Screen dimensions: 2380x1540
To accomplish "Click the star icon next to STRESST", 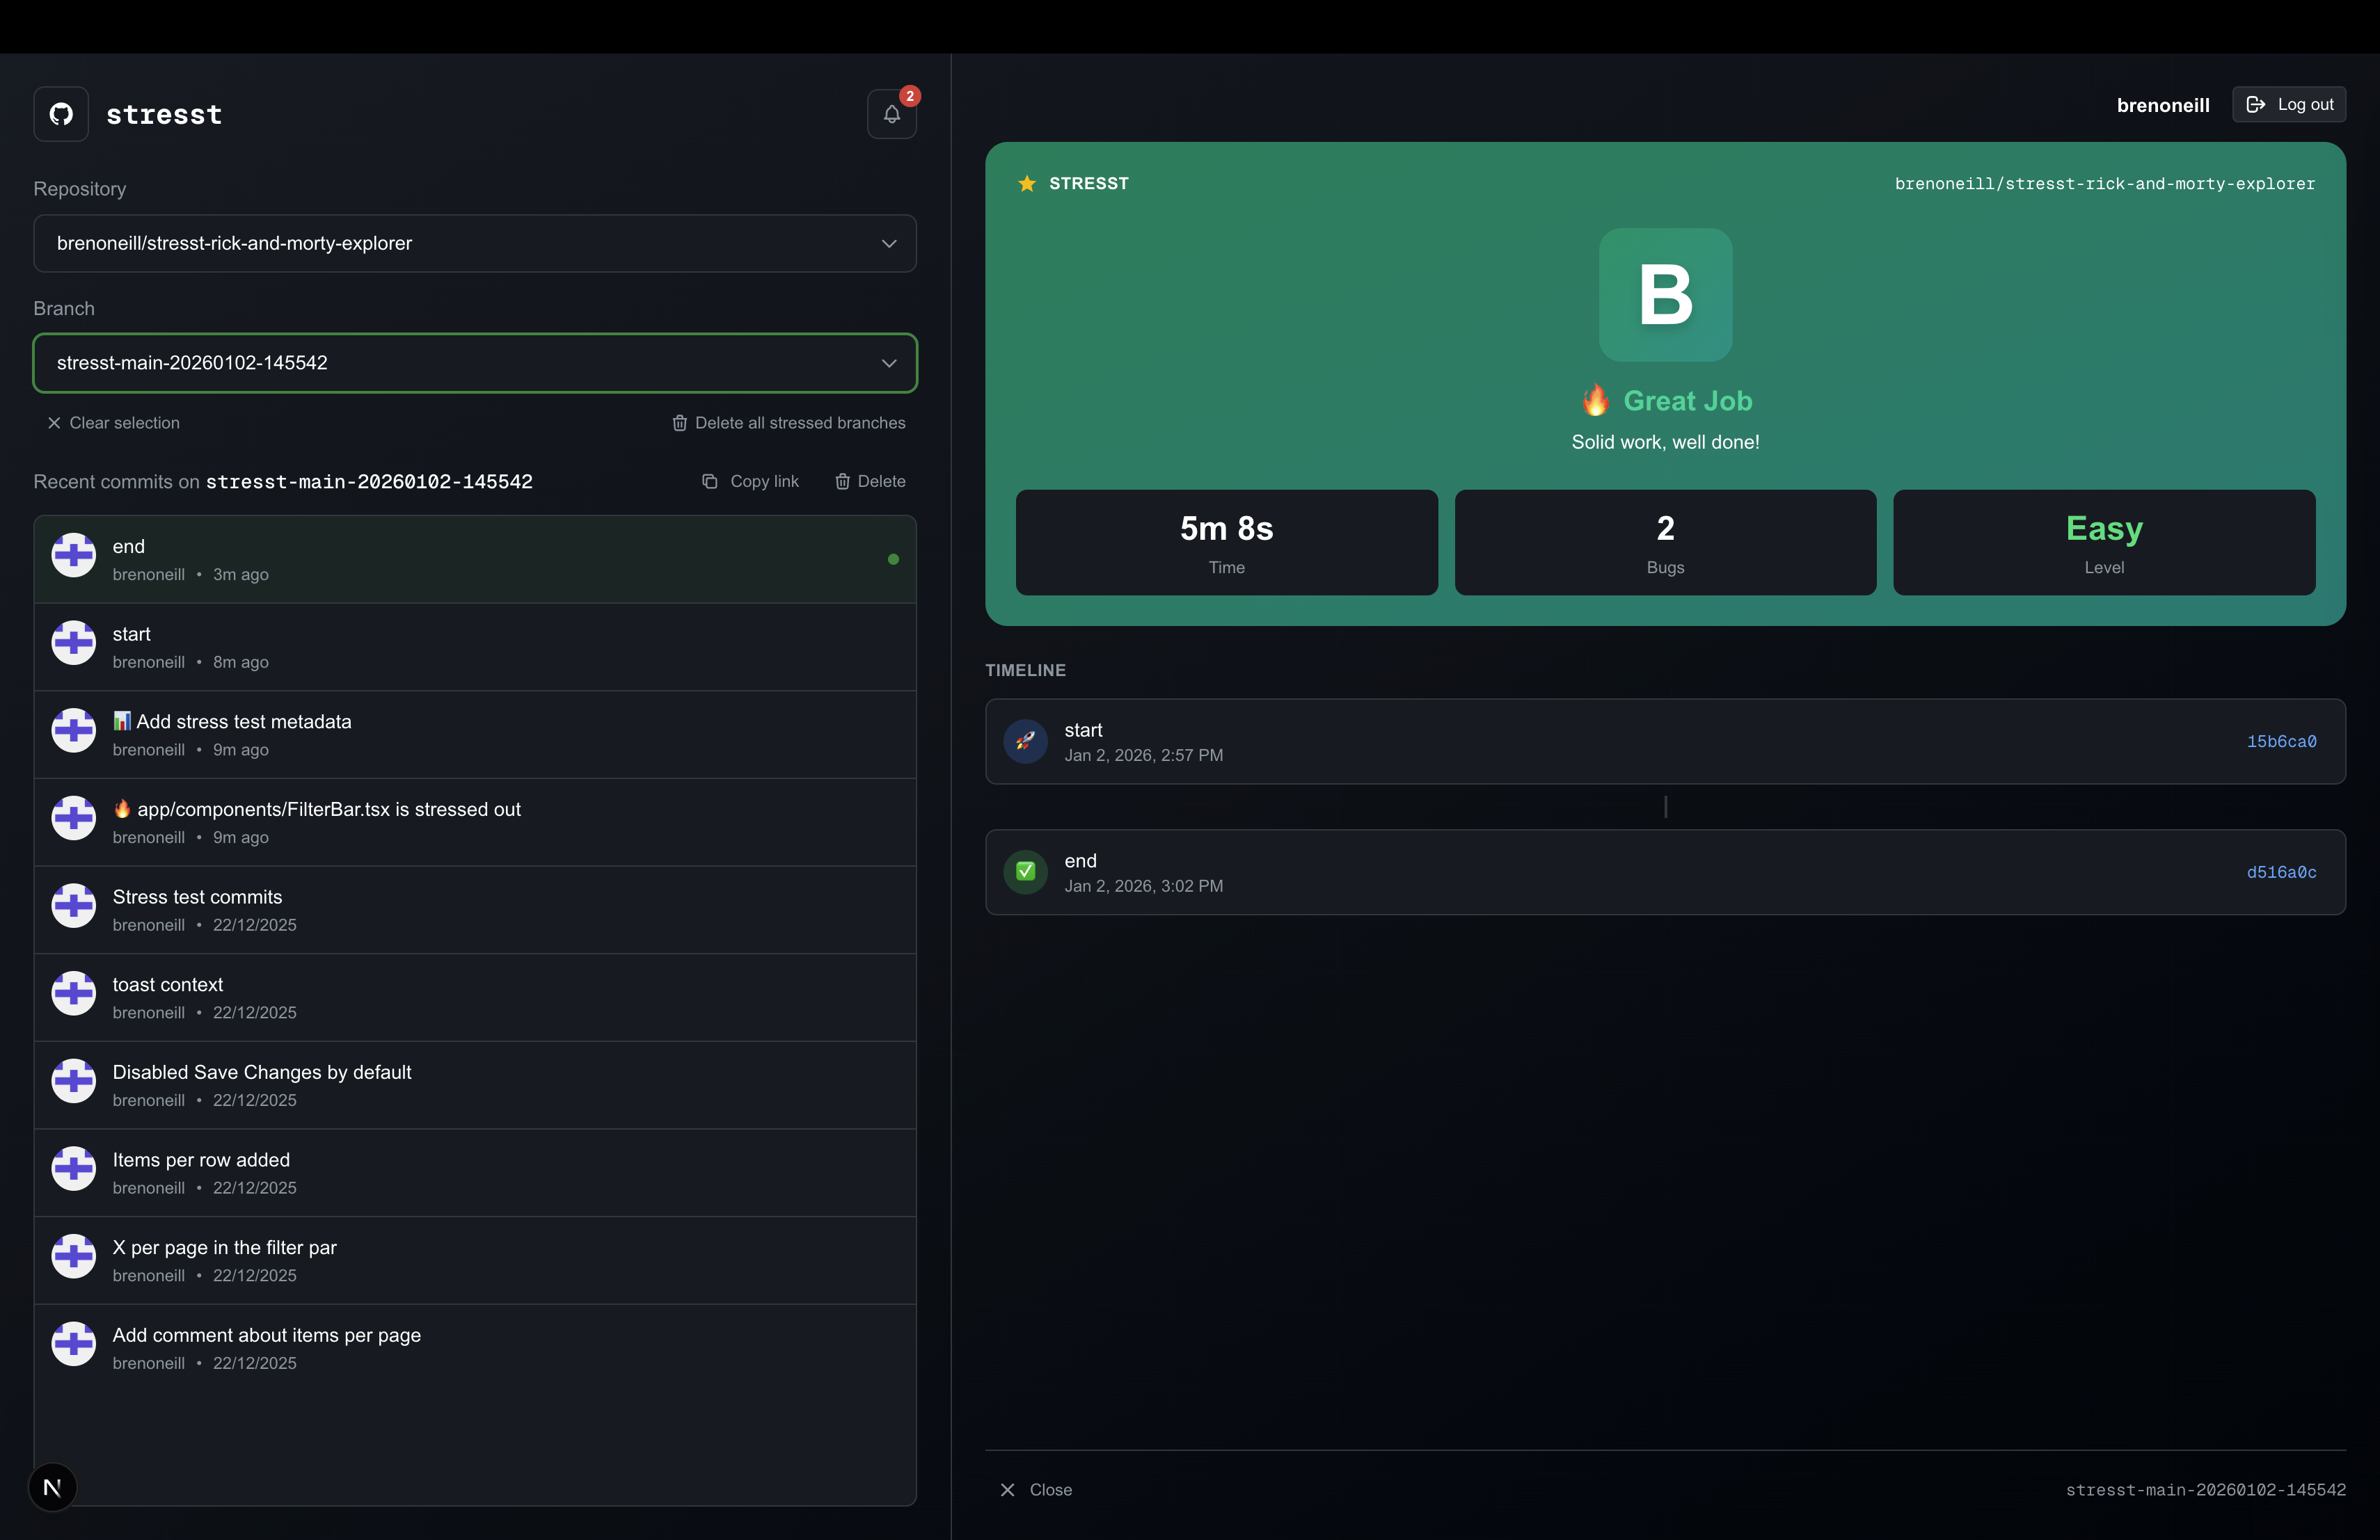I will 1026,183.
